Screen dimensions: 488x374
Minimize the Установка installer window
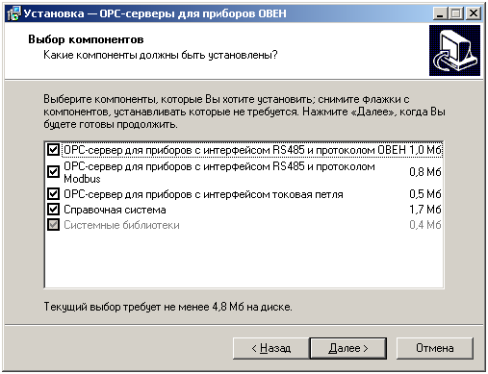coord(440,13)
